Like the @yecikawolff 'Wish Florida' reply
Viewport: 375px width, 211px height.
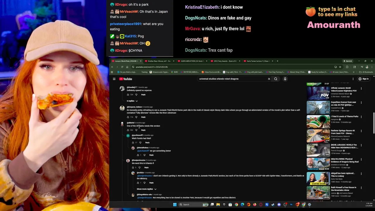point(133,143)
